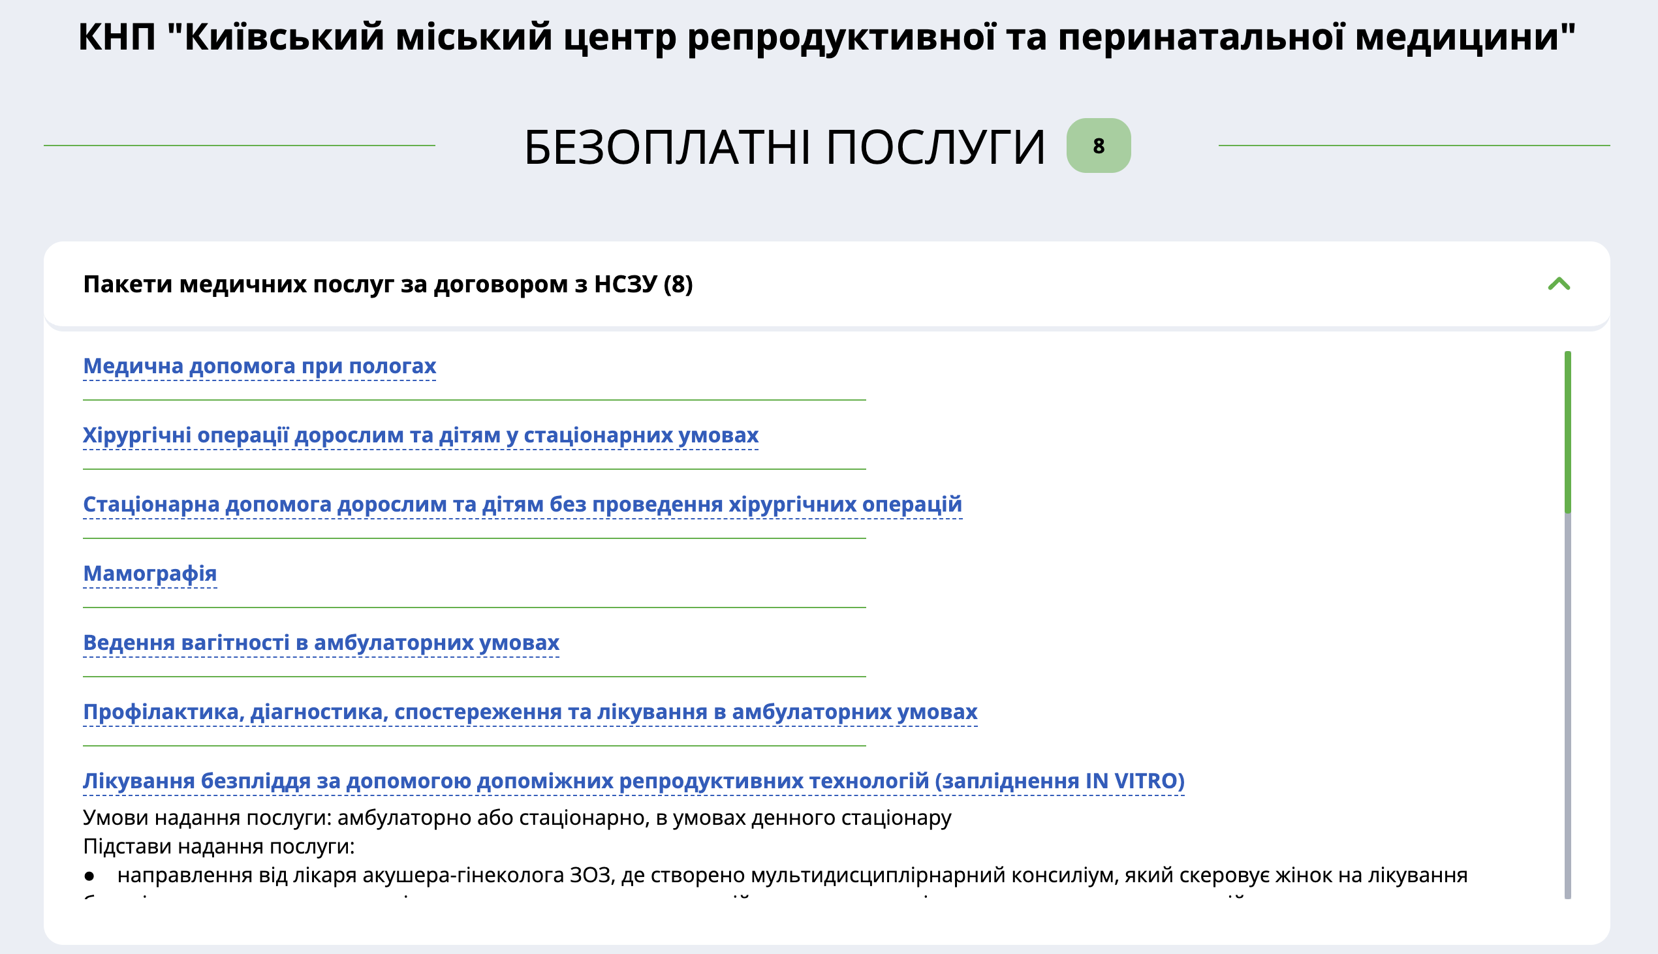Click the 'направлення від лікаря акушера-гінеколога' text

pyautogui.click(x=792, y=876)
